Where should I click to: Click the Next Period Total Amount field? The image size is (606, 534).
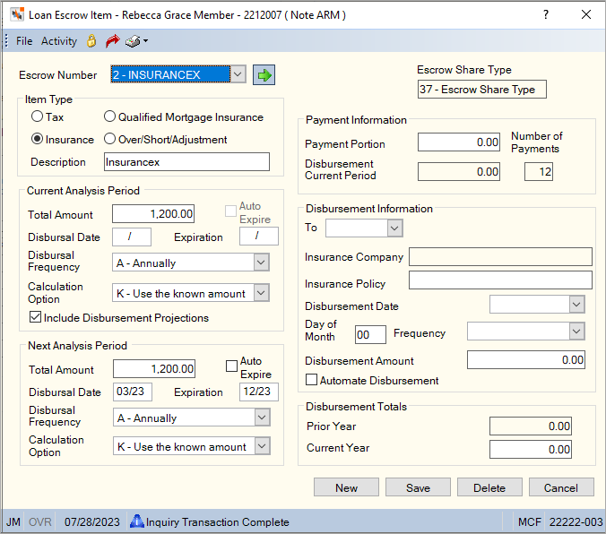pyautogui.click(x=154, y=369)
